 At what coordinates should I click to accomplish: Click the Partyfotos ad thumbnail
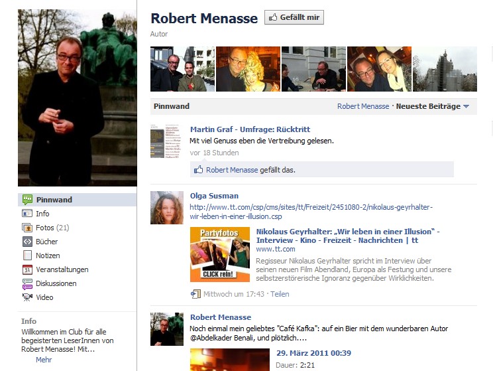[x=220, y=254]
